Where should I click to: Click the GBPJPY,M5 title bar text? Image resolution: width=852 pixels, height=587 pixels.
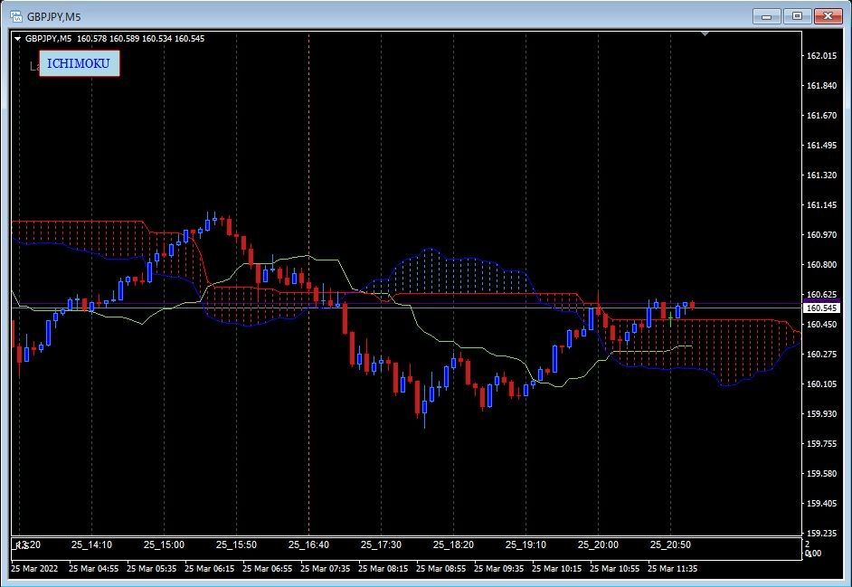point(52,16)
